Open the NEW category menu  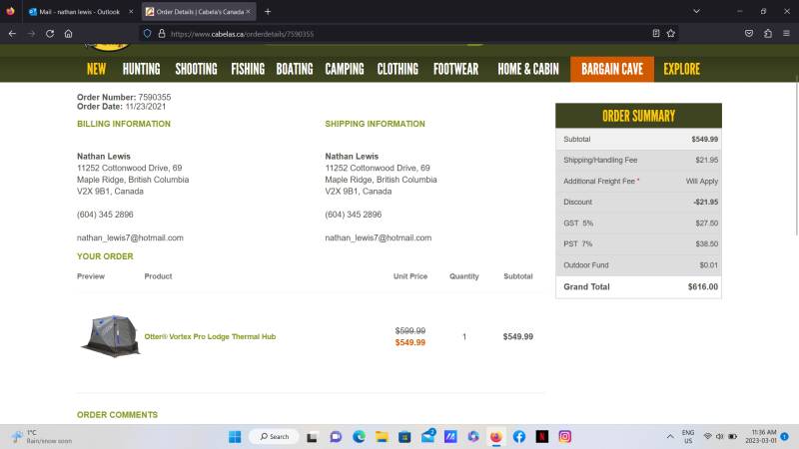pos(96,69)
